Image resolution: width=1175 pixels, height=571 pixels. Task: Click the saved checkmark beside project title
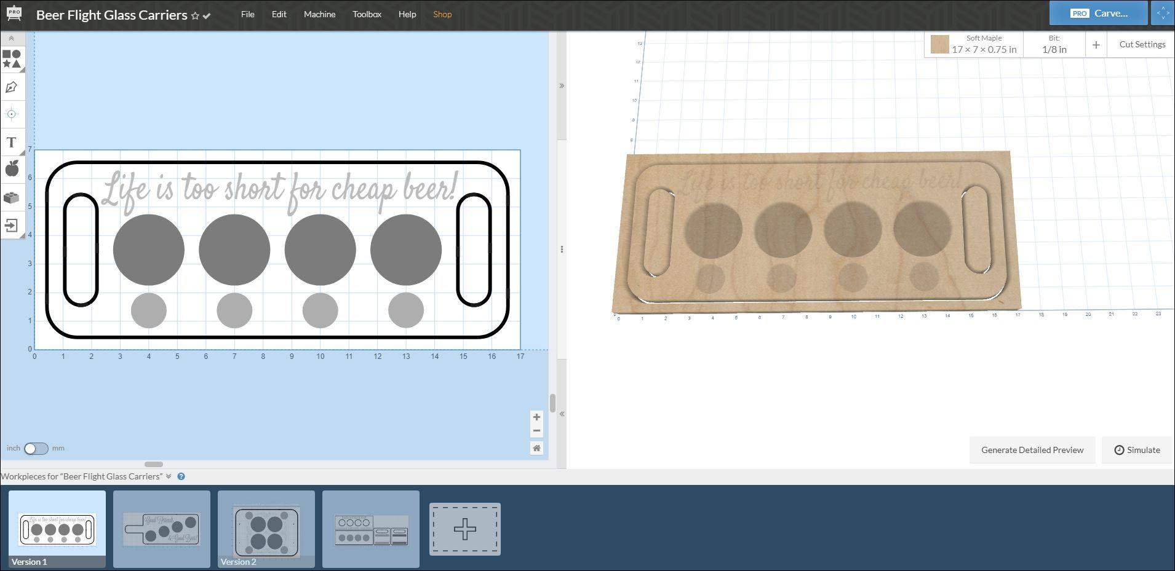point(207,16)
